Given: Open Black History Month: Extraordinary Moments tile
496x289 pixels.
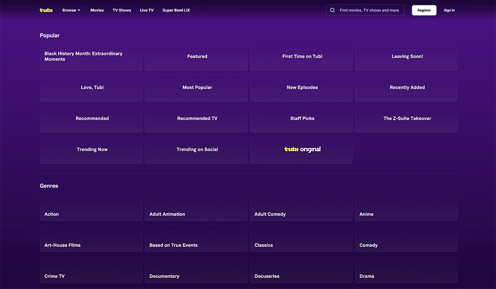Looking at the screenshot, I should click(91, 57).
